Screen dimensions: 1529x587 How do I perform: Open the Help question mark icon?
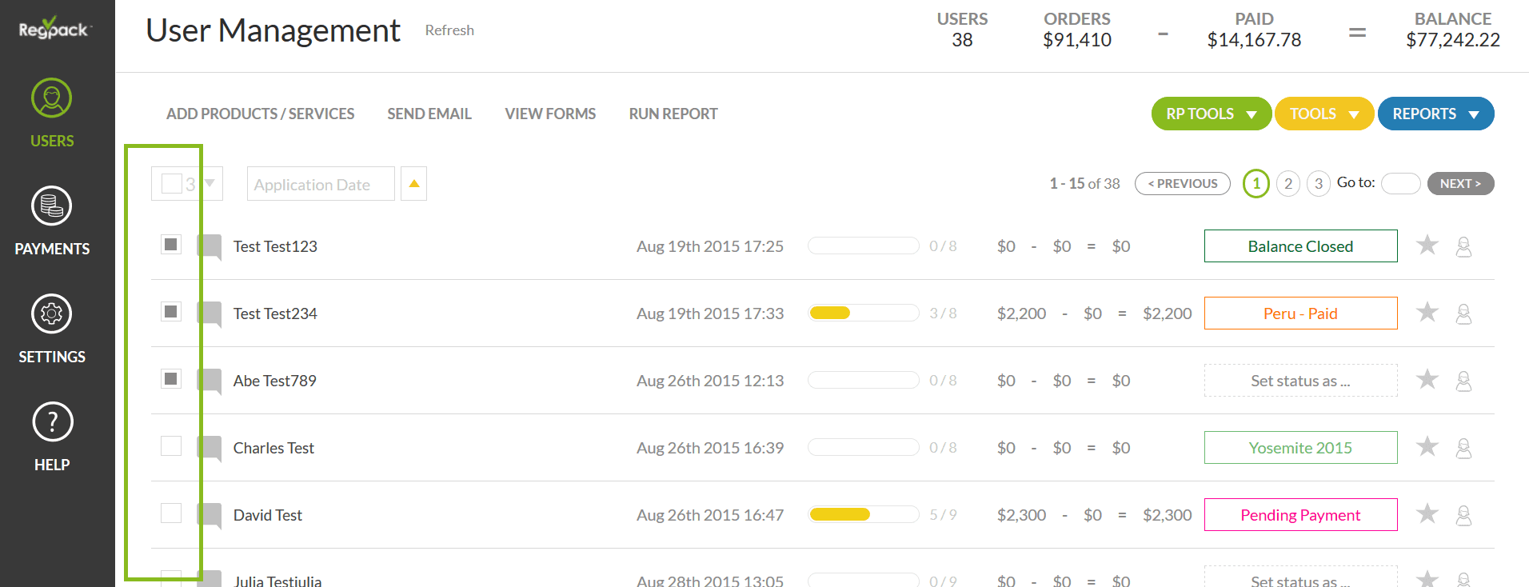52,422
